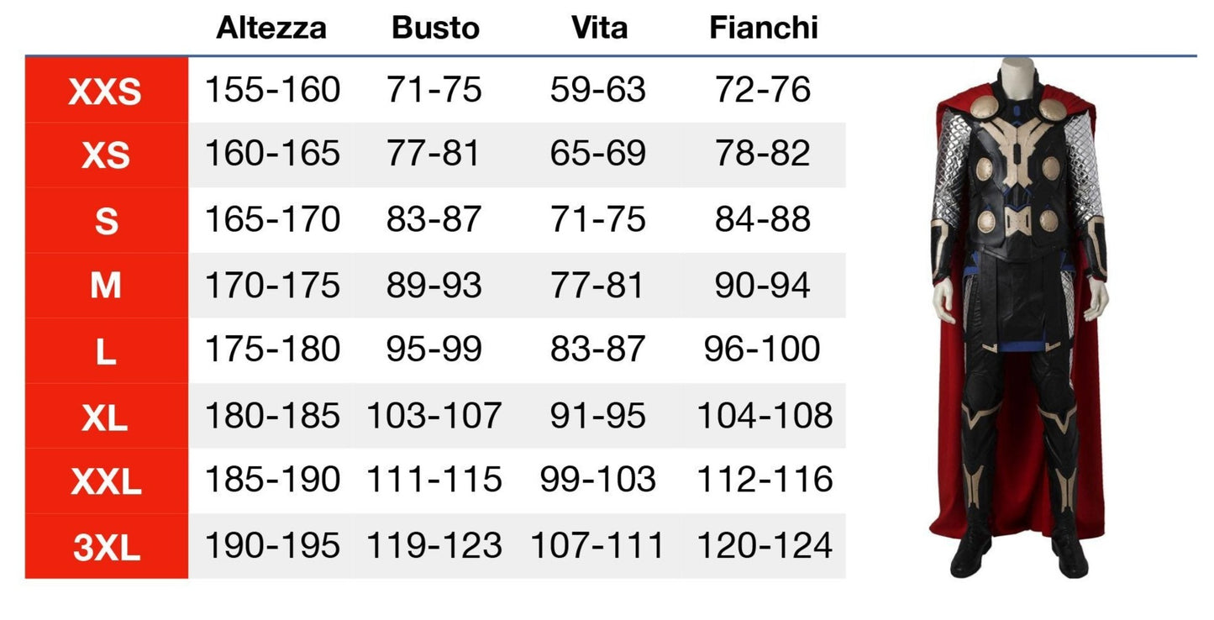The width and height of the screenshot is (1214, 620).
Task: Click the 155-160 height cell
Action: (x=272, y=89)
